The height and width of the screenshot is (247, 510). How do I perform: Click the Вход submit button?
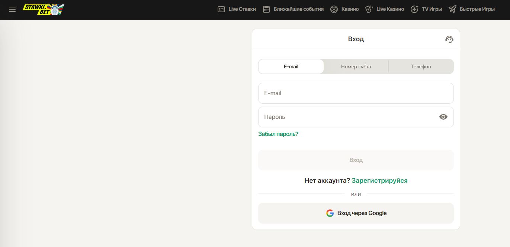click(x=356, y=160)
